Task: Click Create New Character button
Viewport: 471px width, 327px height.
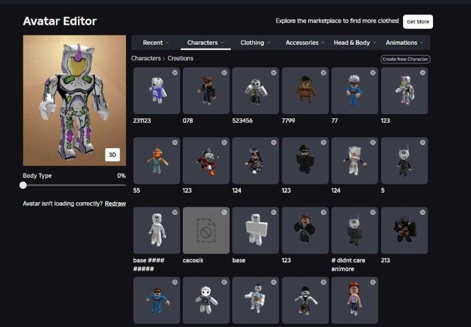Action: 405,59
